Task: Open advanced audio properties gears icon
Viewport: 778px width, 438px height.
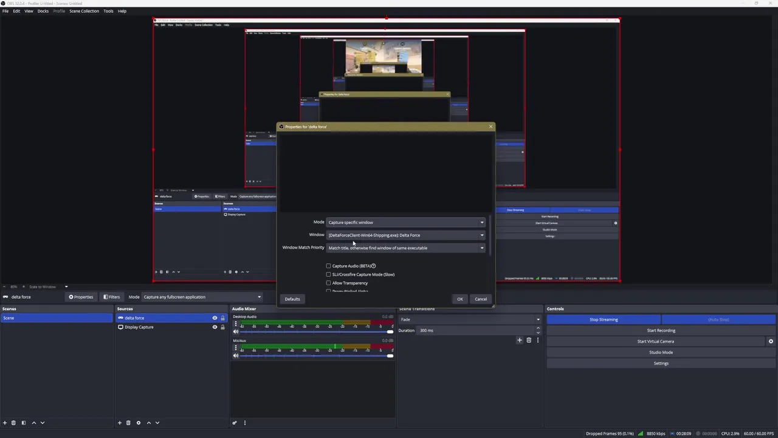Action: pyautogui.click(x=235, y=423)
